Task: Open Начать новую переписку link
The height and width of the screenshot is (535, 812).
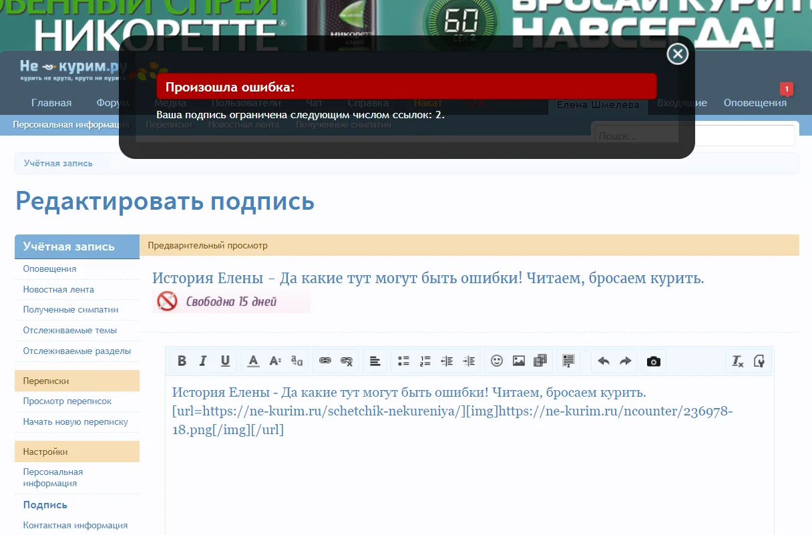Action: point(76,421)
